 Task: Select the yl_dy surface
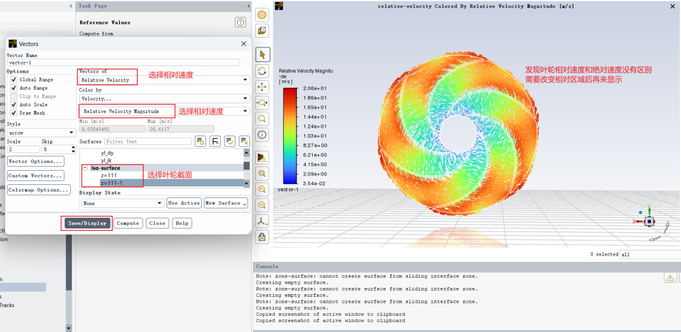(x=107, y=153)
